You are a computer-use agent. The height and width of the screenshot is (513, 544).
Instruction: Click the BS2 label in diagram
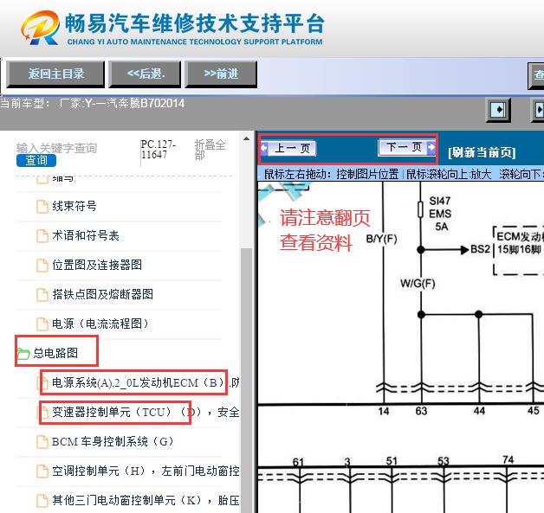[x=480, y=249]
